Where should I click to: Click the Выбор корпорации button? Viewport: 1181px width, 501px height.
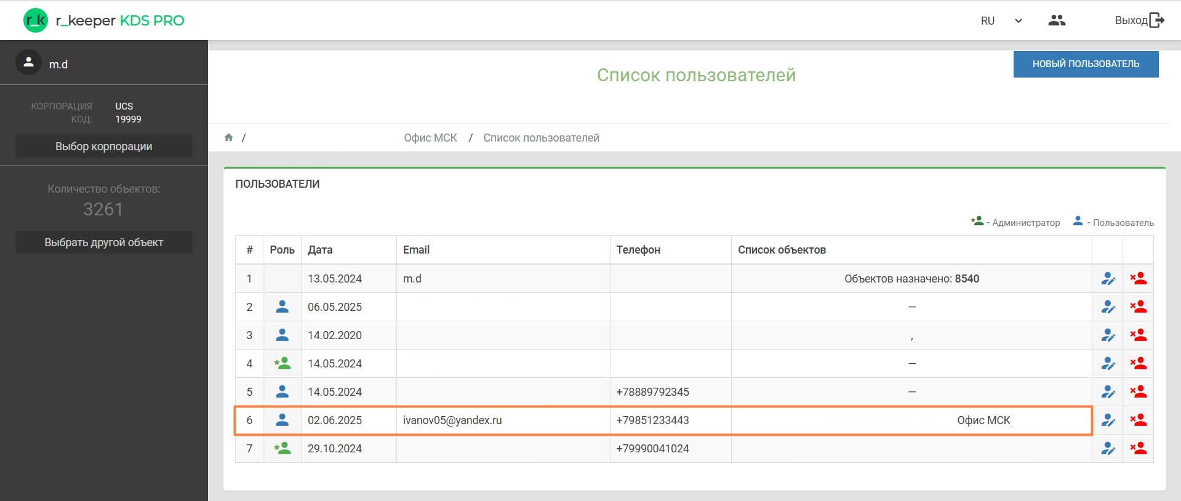click(x=103, y=146)
